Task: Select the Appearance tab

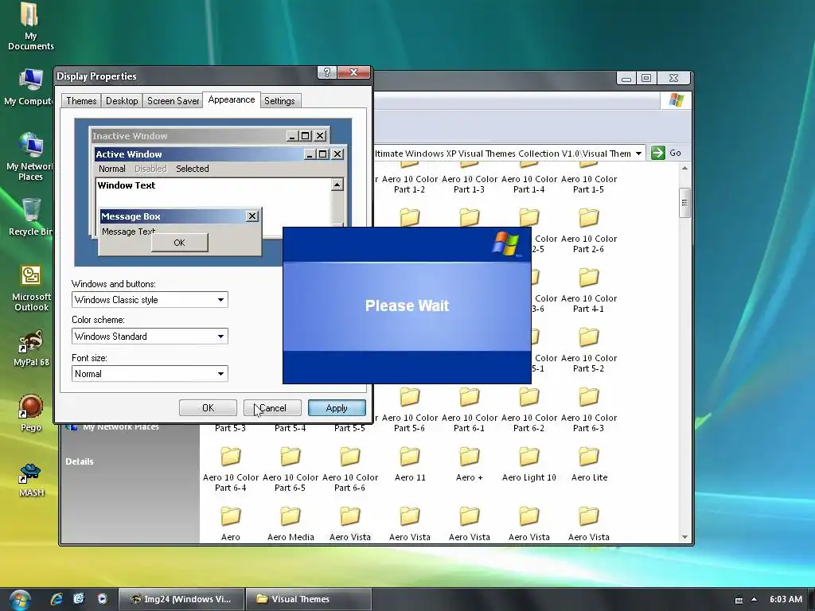Action: coord(232,99)
